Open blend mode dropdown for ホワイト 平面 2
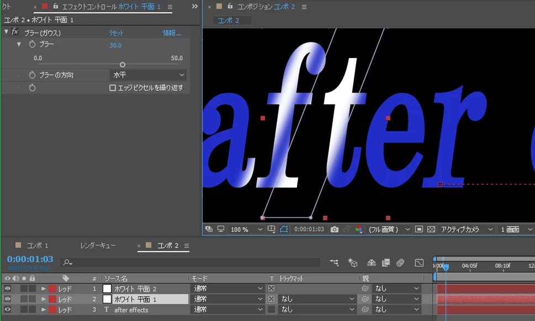The height and width of the screenshot is (321, 535). click(227, 288)
